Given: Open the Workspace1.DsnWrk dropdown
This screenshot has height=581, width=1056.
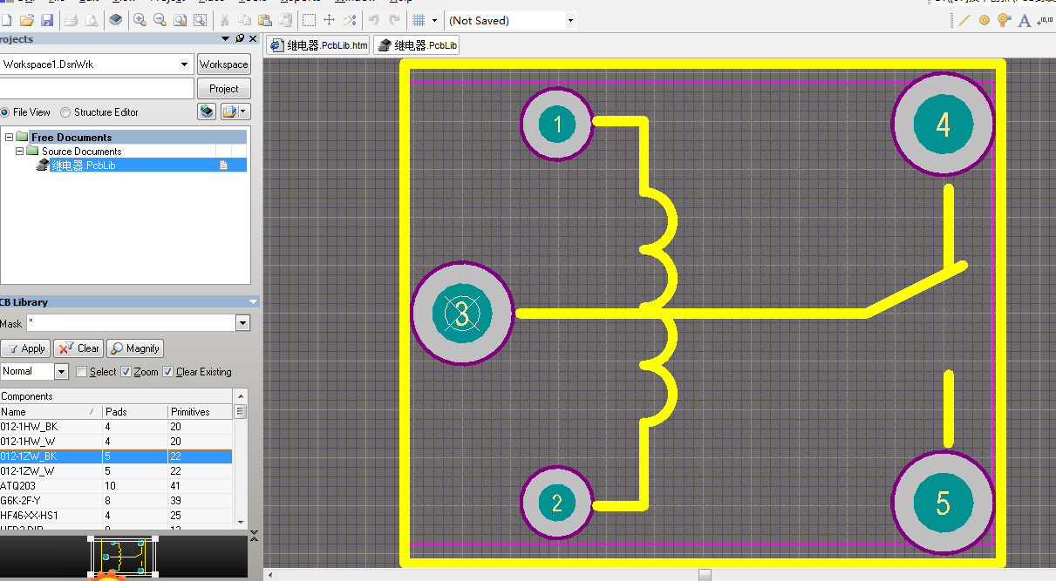Looking at the screenshot, I should [184, 64].
